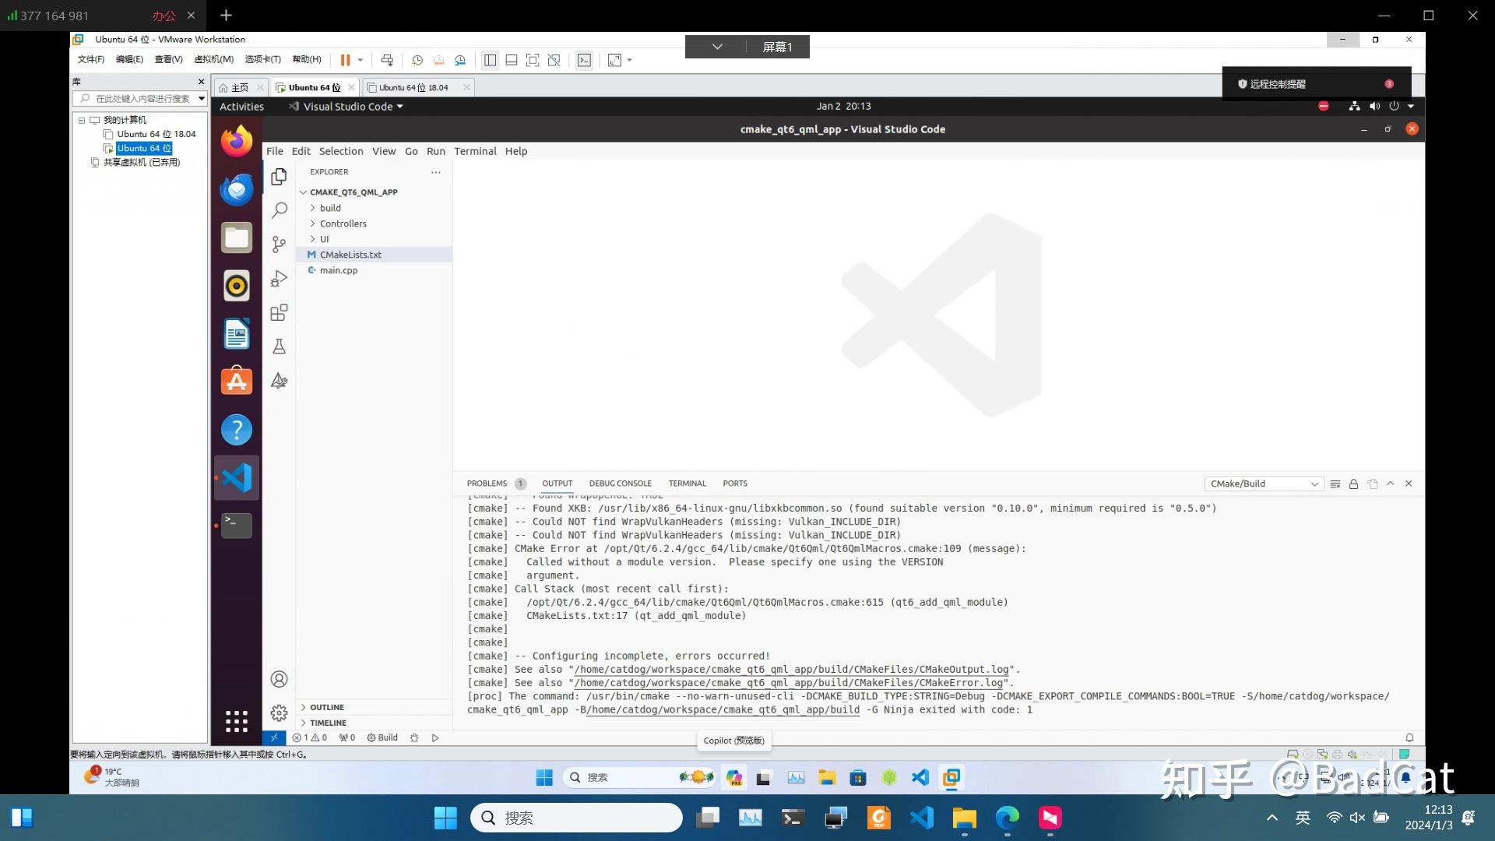Toggle the 英 input method in Windows tray
1495x841 pixels.
[1301, 818]
